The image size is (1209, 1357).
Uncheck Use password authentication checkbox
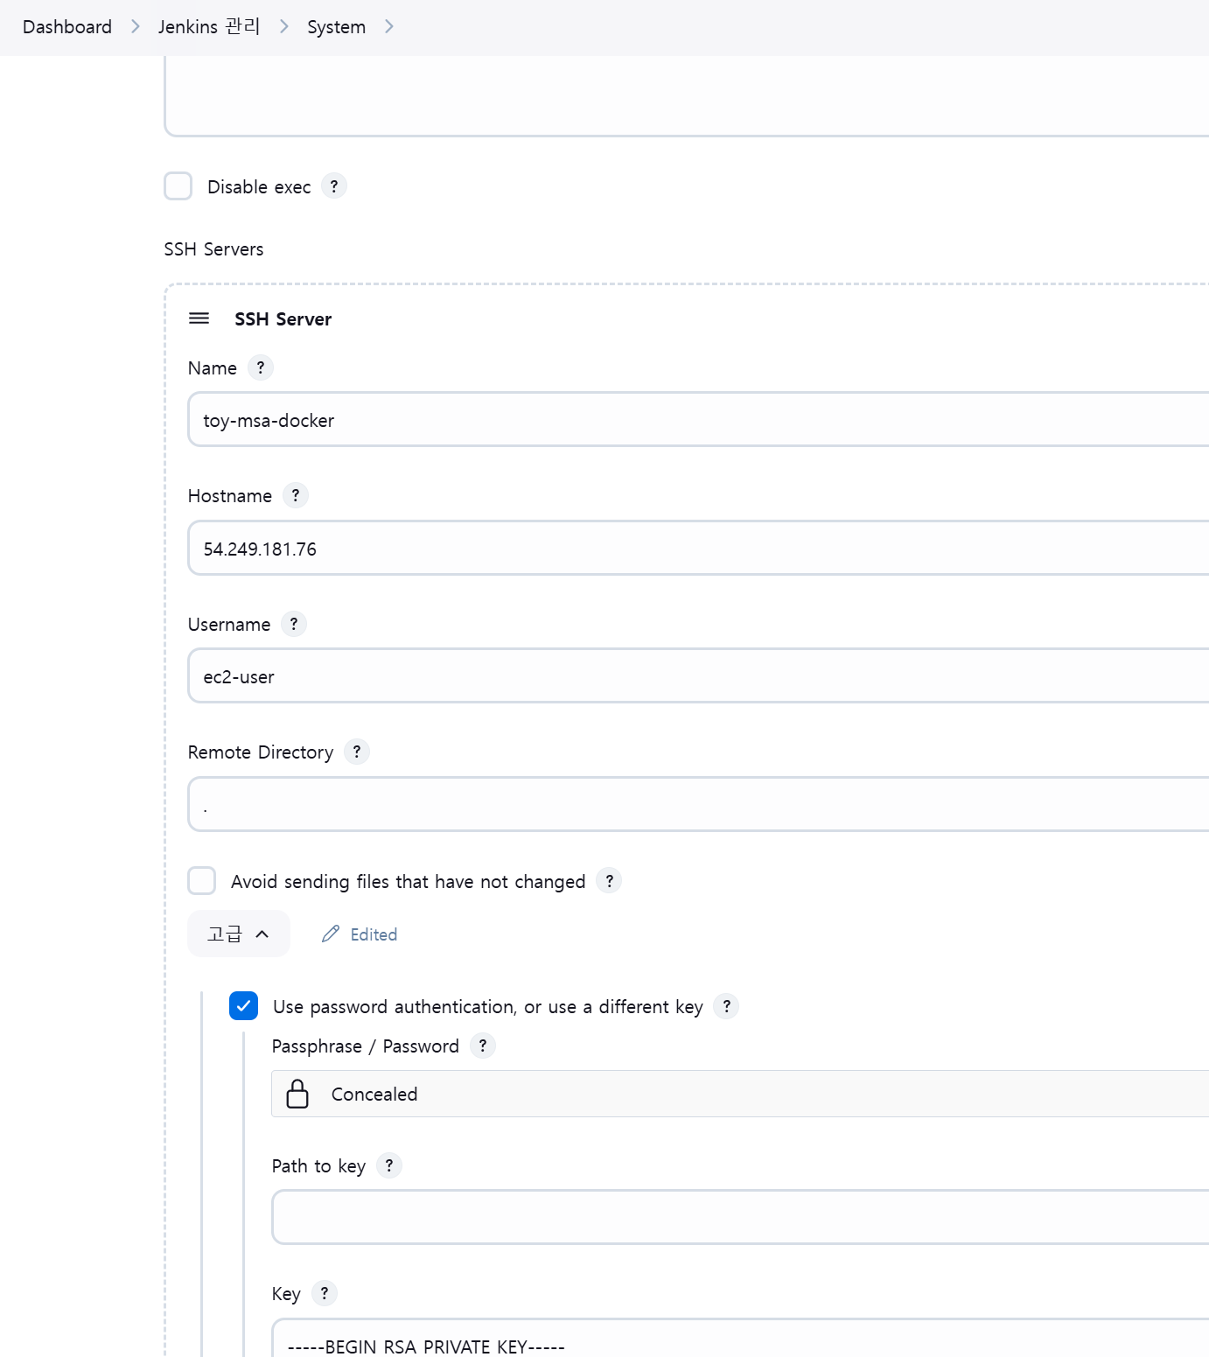pos(244,1006)
